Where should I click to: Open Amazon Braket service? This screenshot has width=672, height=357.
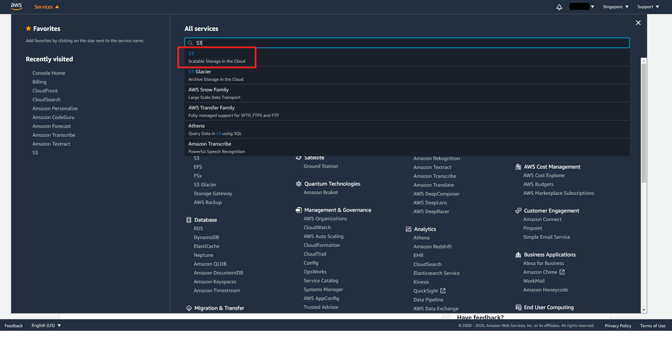pyautogui.click(x=321, y=192)
